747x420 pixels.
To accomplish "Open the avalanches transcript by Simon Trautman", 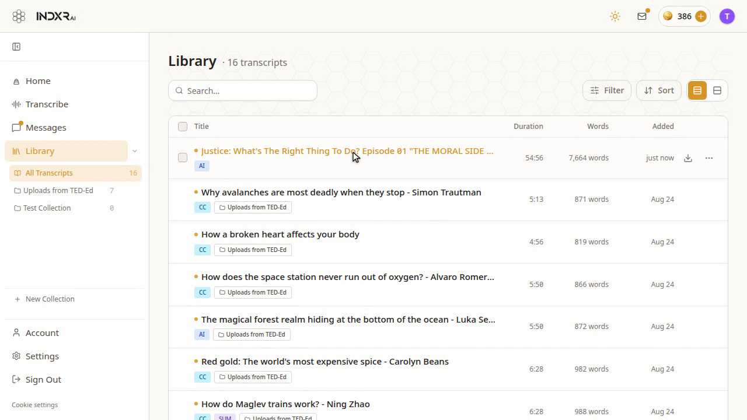I will click(341, 192).
